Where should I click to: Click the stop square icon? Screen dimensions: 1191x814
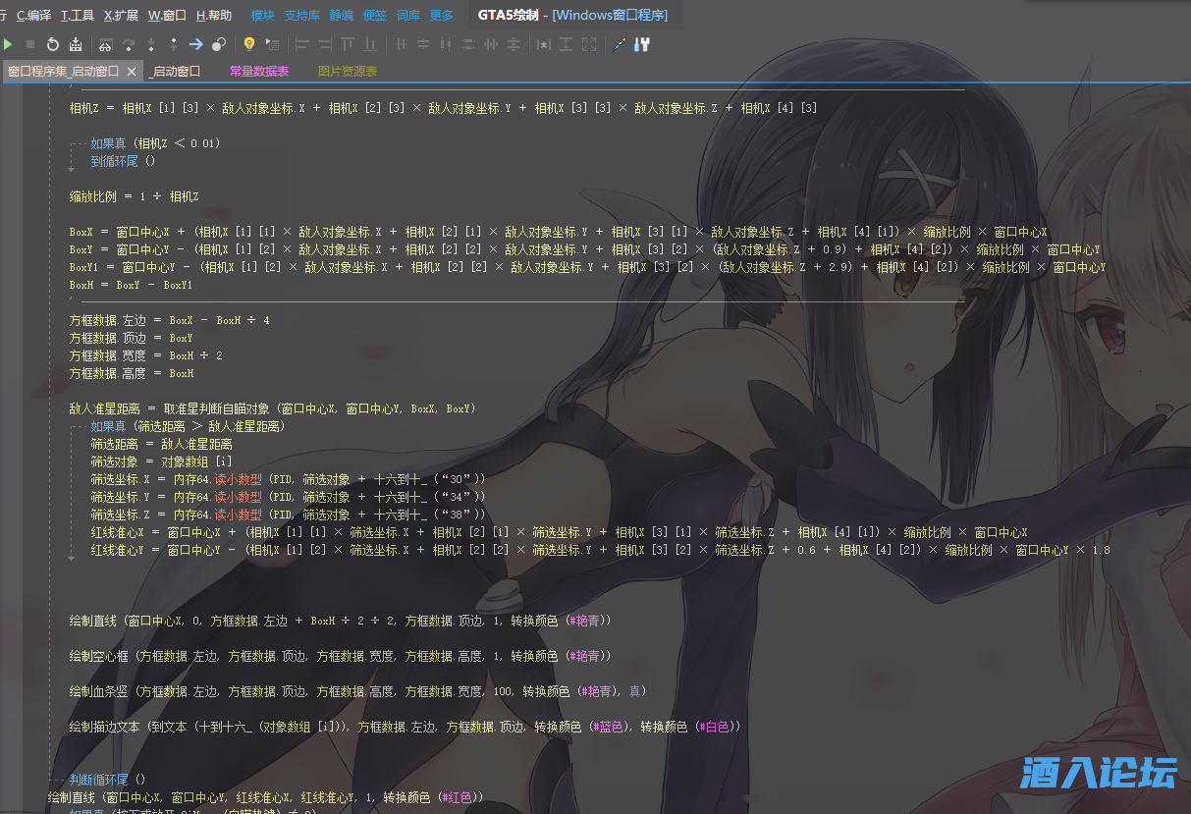30,44
